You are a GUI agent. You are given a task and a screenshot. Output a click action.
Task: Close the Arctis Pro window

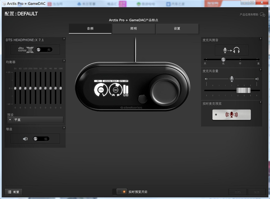click(262, 2)
